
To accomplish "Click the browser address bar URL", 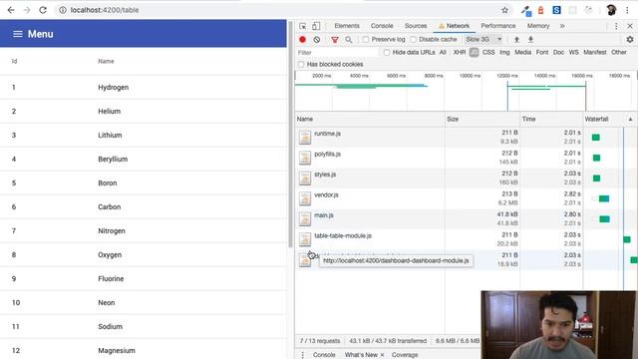I will 105,10.
